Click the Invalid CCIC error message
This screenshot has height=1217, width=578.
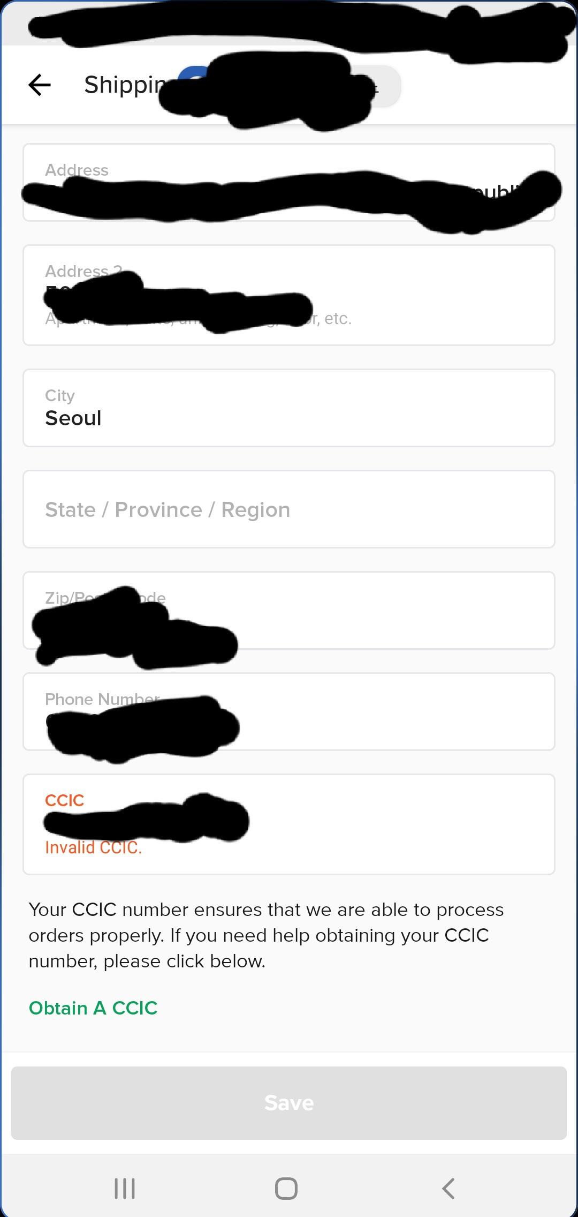click(94, 847)
